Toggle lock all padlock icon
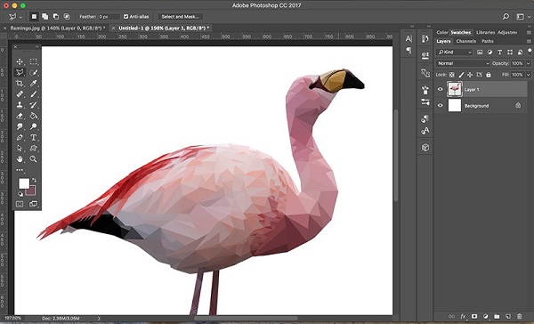 pos(489,75)
